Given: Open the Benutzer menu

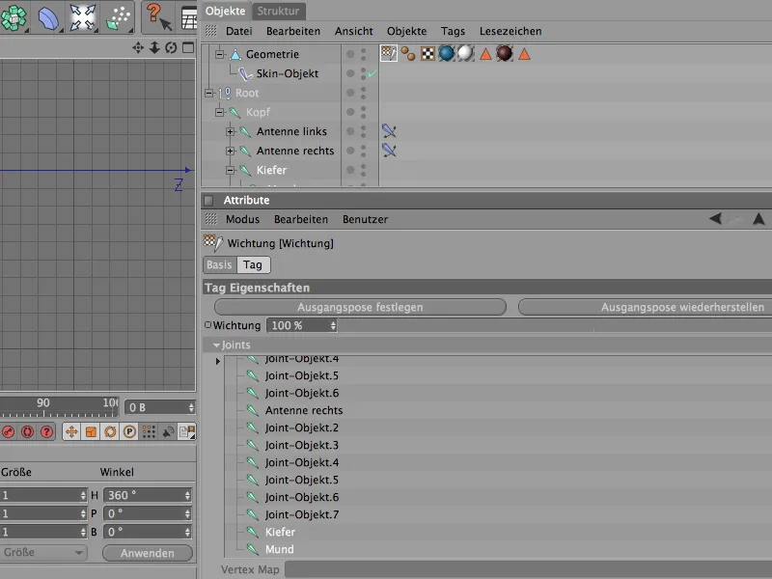Looking at the screenshot, I should tap(365, 219).
